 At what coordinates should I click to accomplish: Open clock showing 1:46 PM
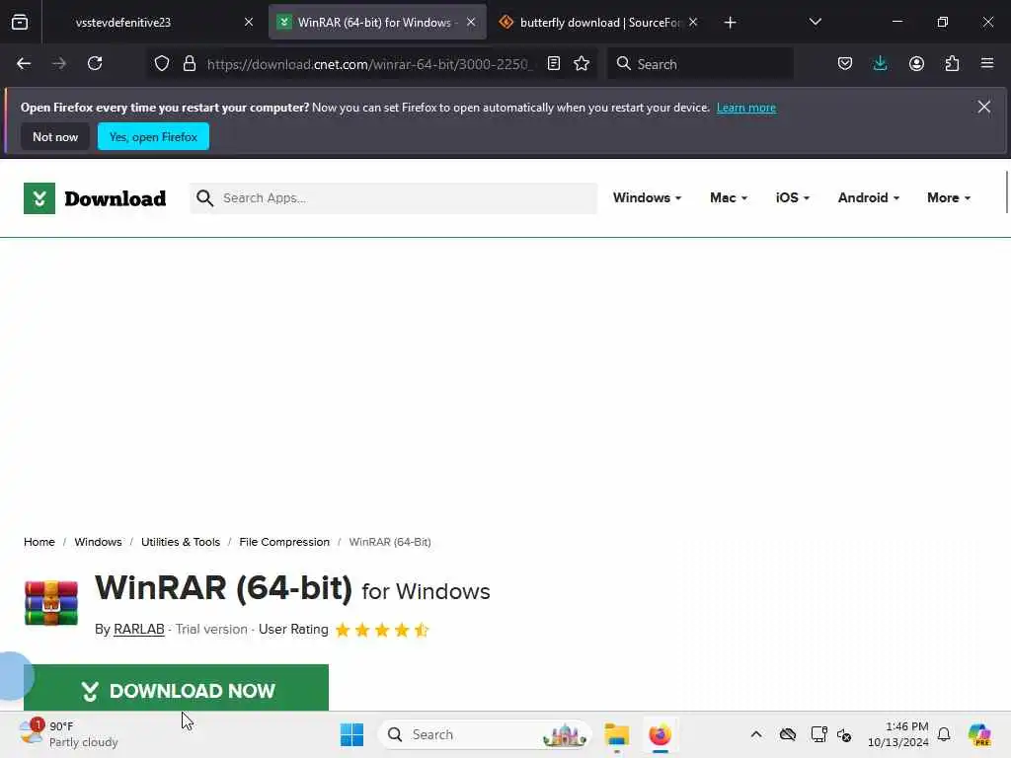pos(897,734)
